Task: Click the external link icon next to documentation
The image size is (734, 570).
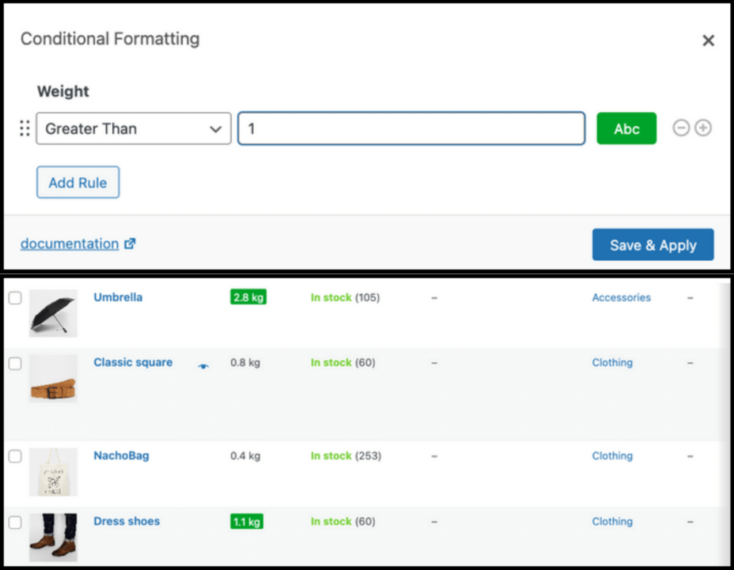Action: [x=130, y=244]
